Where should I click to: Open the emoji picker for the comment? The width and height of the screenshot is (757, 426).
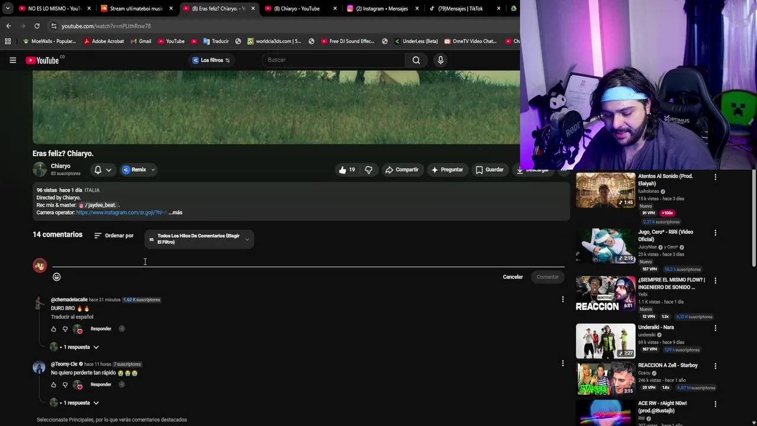coord(57,277)
